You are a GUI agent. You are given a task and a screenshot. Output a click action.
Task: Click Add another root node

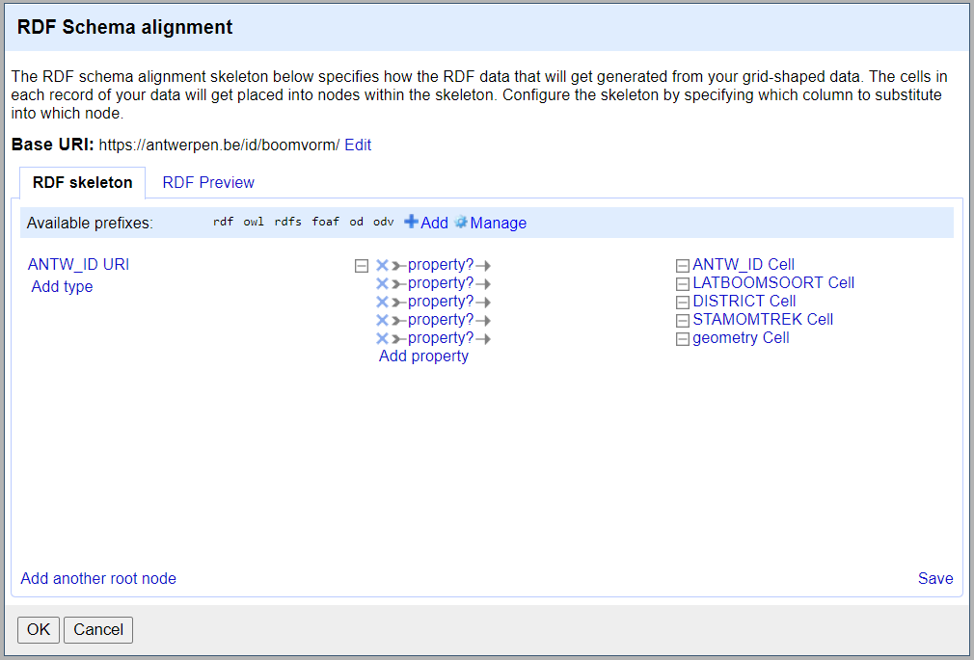[98, 578]
